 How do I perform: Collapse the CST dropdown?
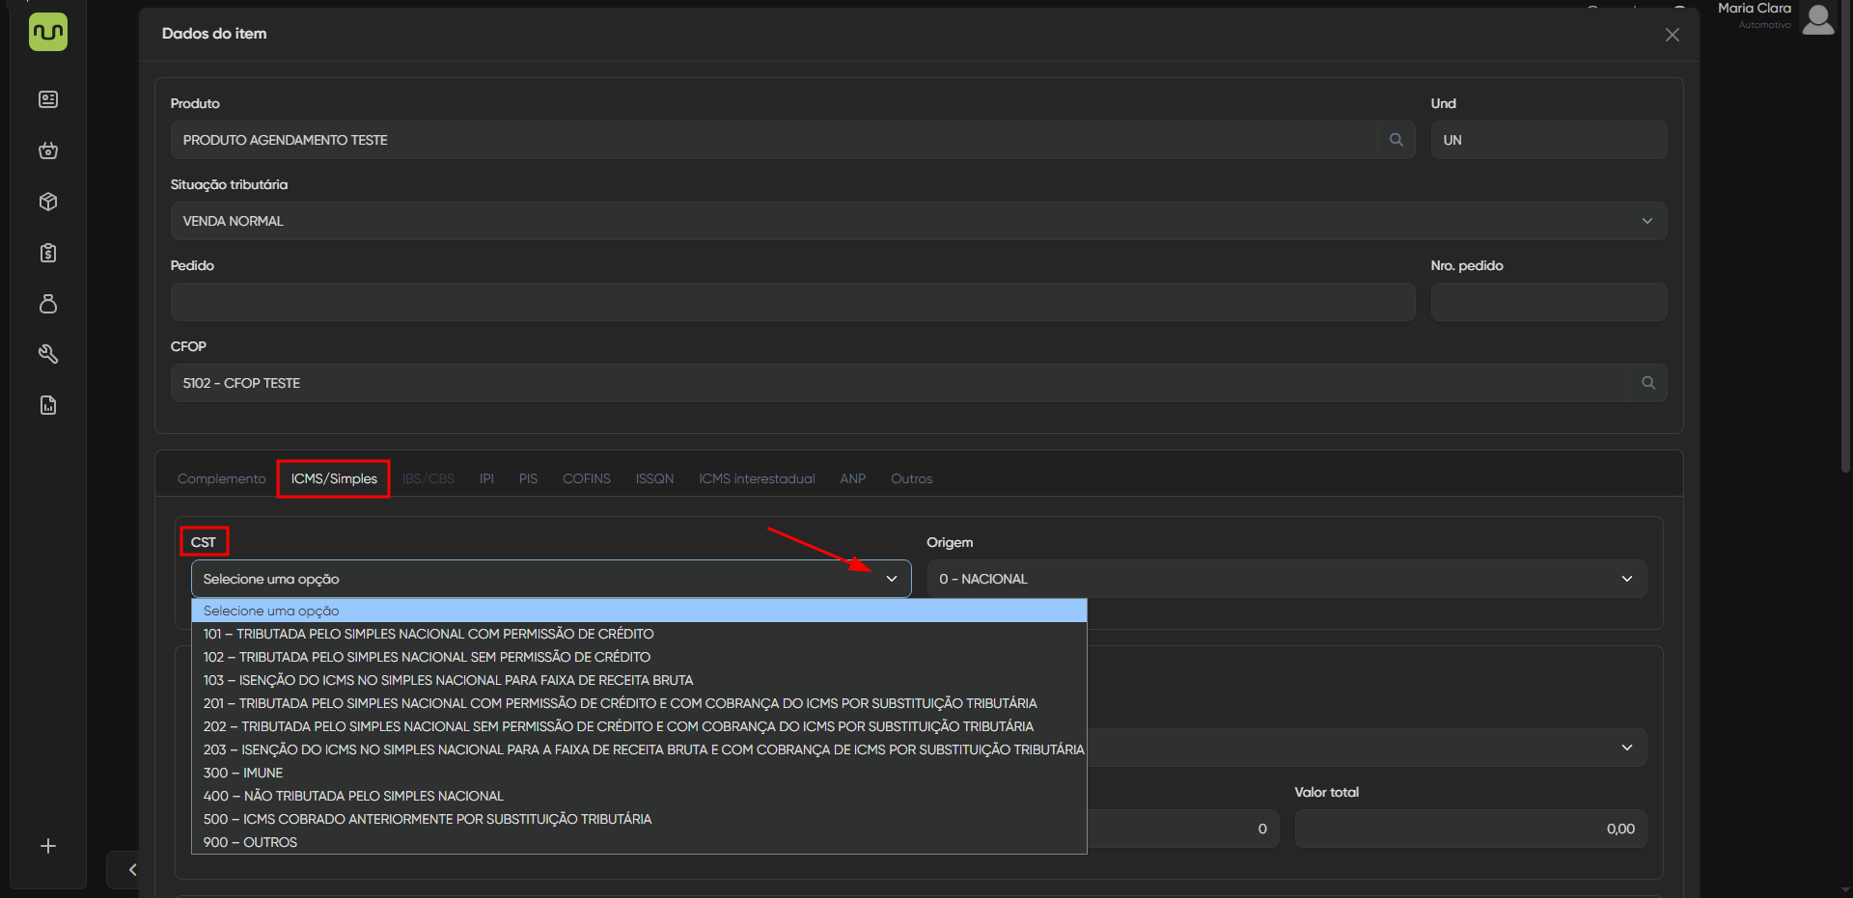click(891, 579)
